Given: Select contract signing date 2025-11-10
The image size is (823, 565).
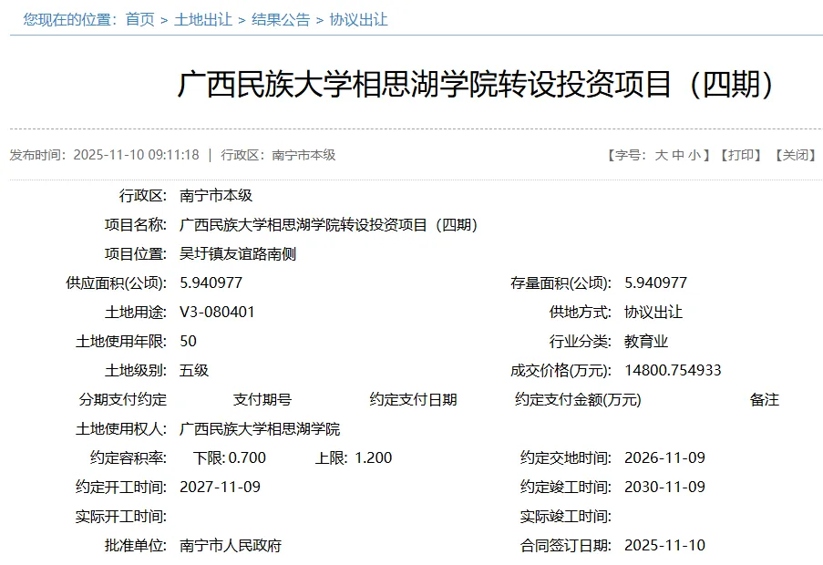Looking at the screenshot, I should pos(664,546).
